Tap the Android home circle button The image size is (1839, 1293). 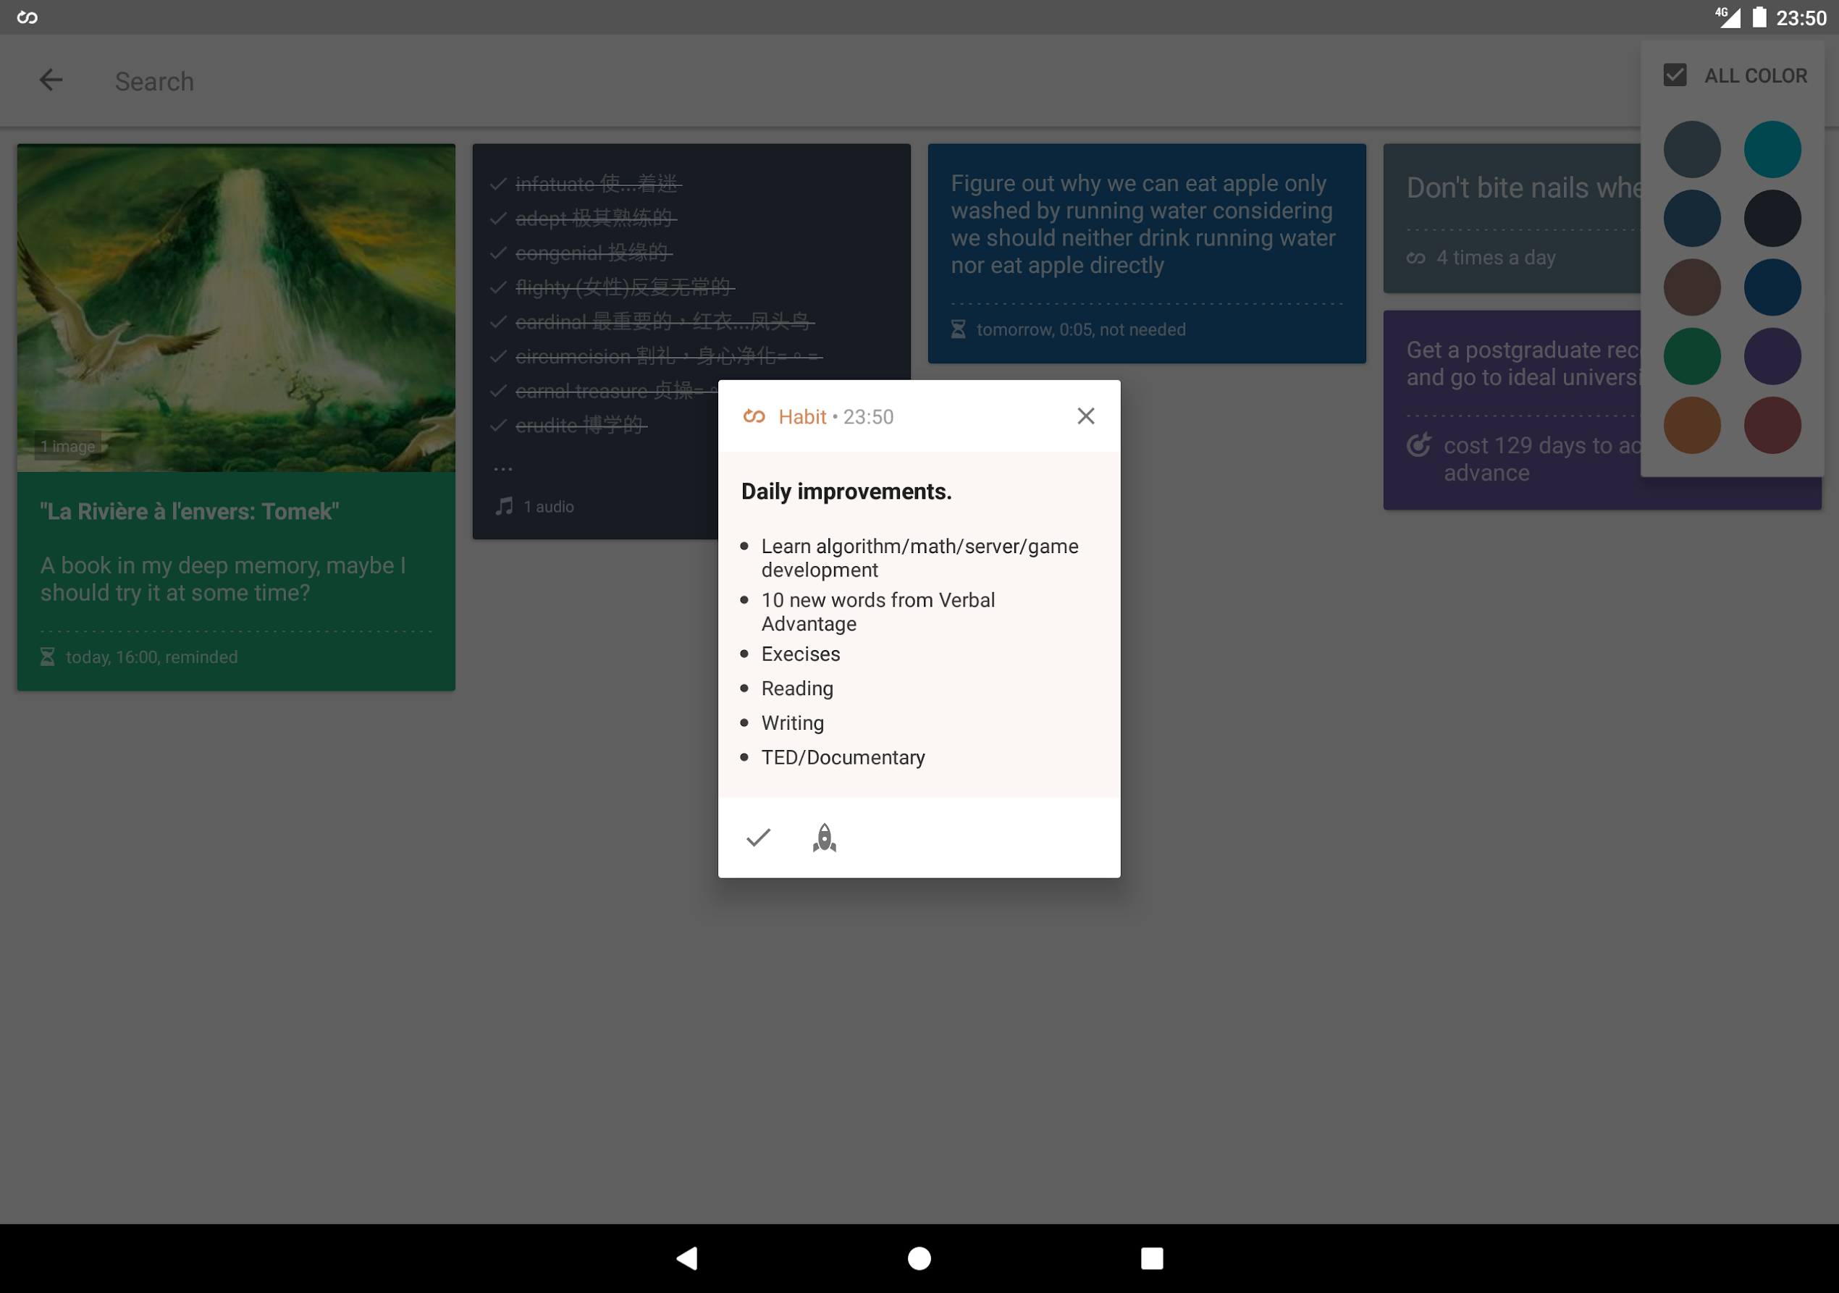pyautogui.click(x=919, y=1258)
